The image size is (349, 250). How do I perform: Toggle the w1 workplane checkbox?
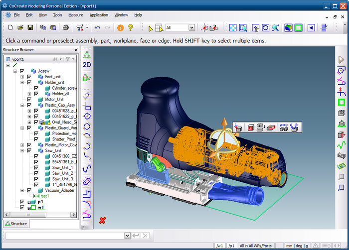[22, 207]
